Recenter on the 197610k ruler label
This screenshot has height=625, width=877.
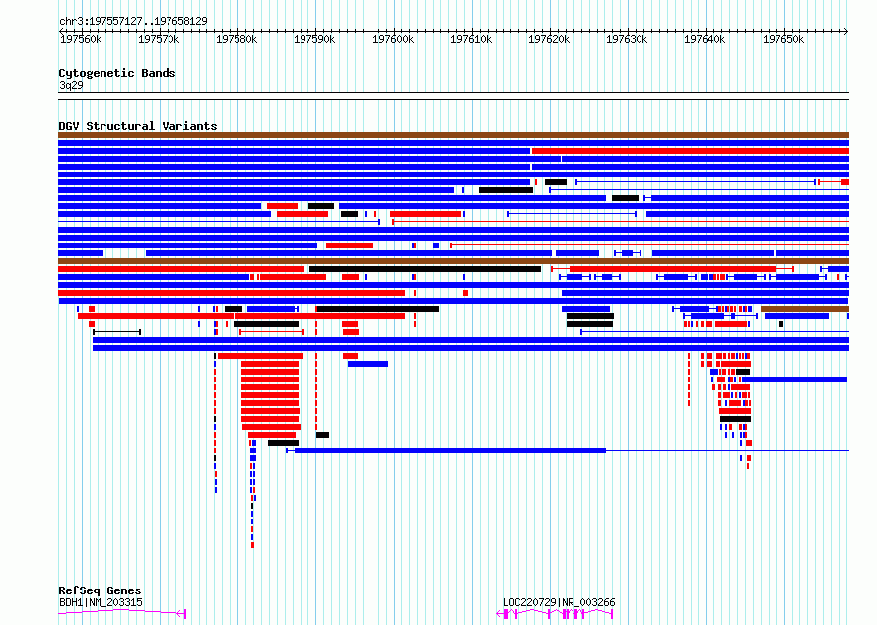click(471, 39)
